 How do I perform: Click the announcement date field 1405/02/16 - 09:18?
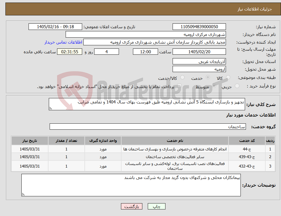(55, 27)
